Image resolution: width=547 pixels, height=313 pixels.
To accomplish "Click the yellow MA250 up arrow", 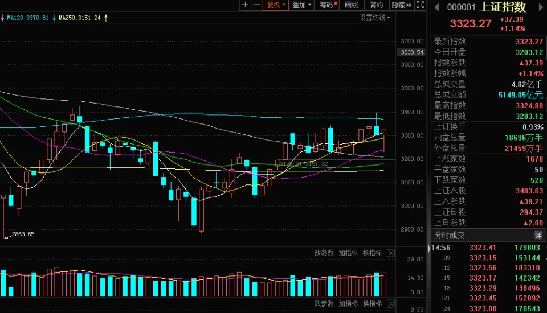I will tap(106, 18).
